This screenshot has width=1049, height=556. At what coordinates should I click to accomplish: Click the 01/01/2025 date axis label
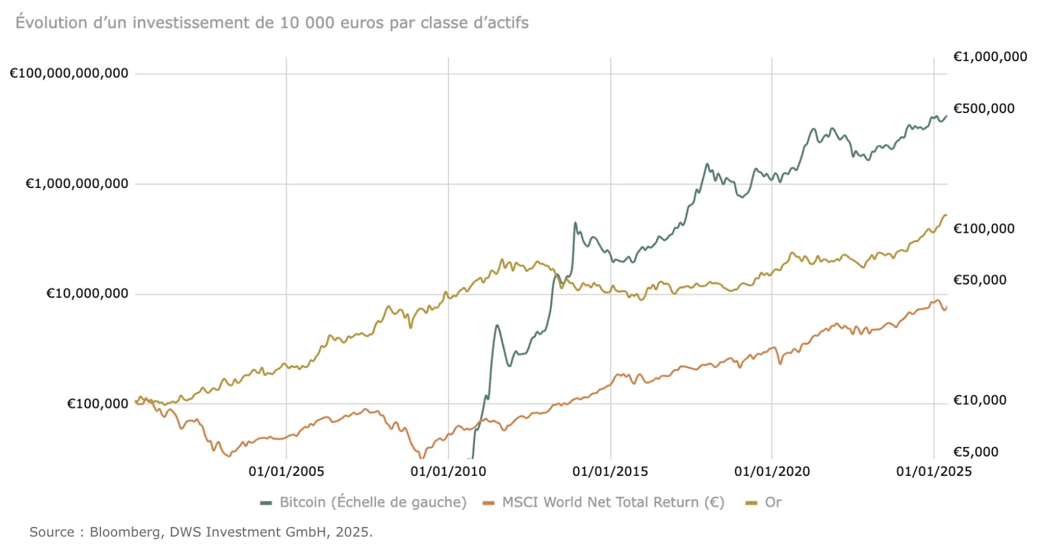click(934, 472)
